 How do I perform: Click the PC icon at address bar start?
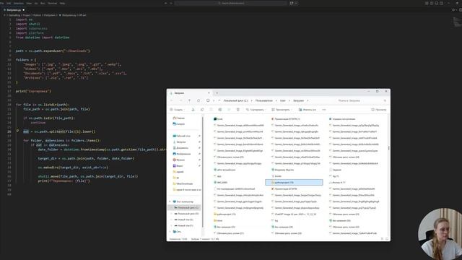[208, 101]
